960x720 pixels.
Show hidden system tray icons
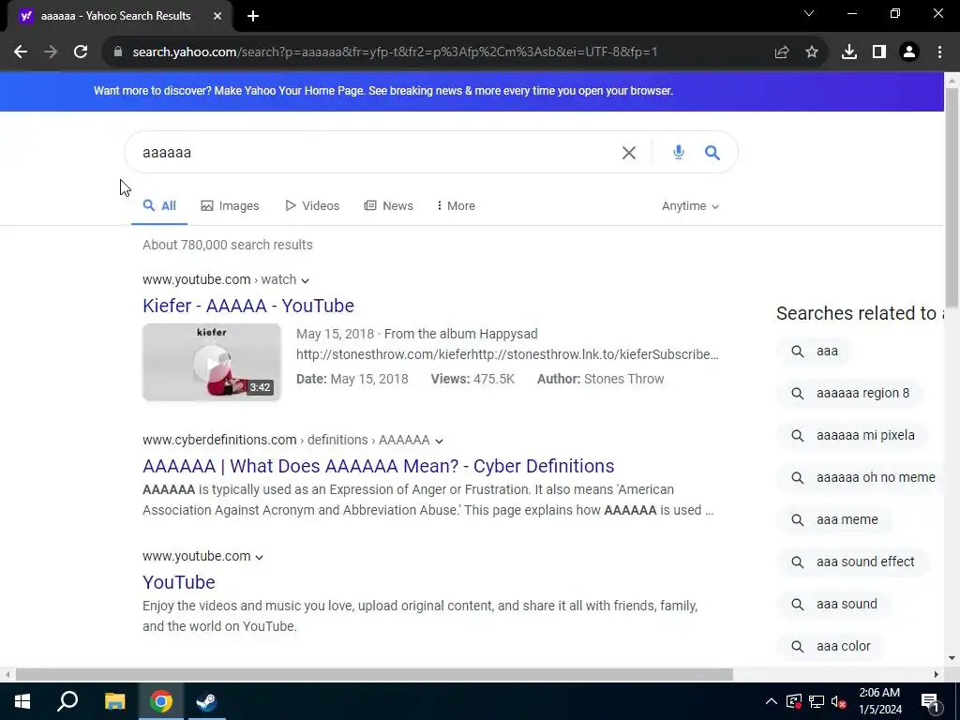[x=772, y=701]
